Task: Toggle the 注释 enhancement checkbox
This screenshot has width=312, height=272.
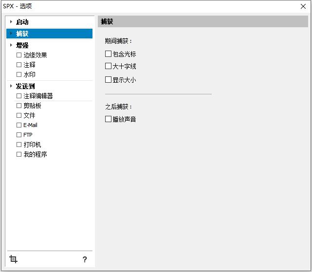Action: [19, 65]
